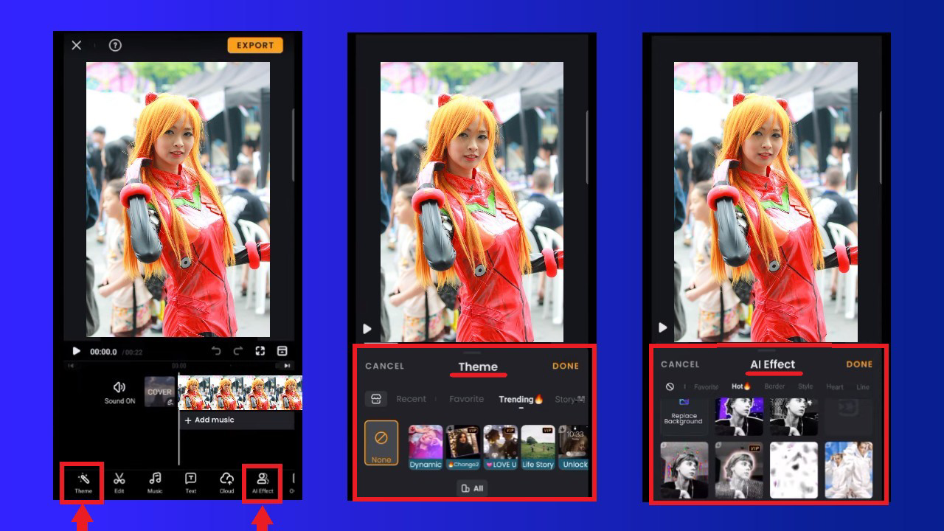Play the video beside the 00:00.0 timestamp

tap(76, 352)
